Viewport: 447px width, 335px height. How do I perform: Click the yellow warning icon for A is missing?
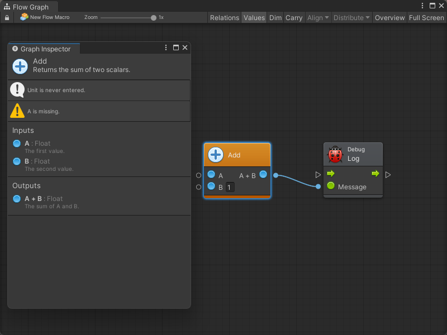point(17,111)
